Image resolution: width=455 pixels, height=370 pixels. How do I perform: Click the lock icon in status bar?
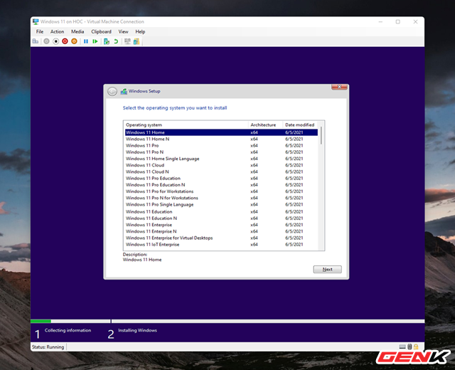(x=416, y=347)
